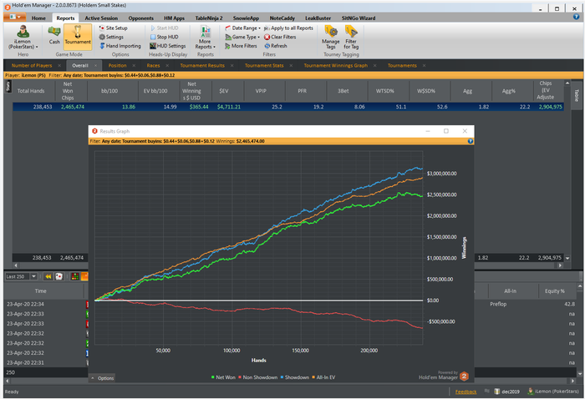This screenshot has width=585, height=399.
Task: Open the Tournament Winnings Graph tab
Action: tap(335, 65)
